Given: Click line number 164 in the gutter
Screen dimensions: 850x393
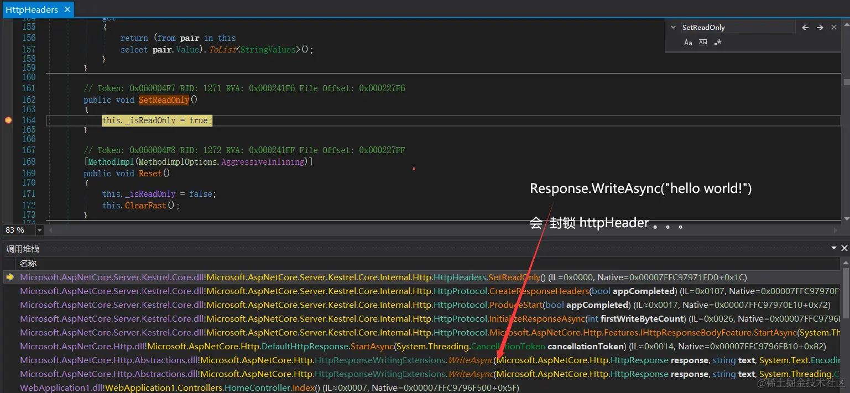Looking at the screenshot, I should (29, 120).
